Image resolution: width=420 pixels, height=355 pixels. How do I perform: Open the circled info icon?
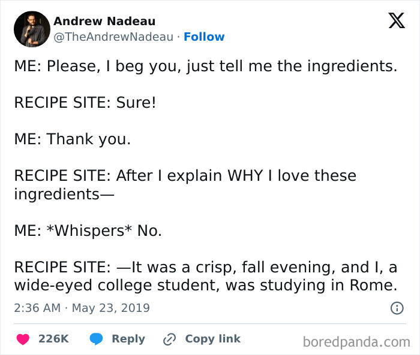397,308
